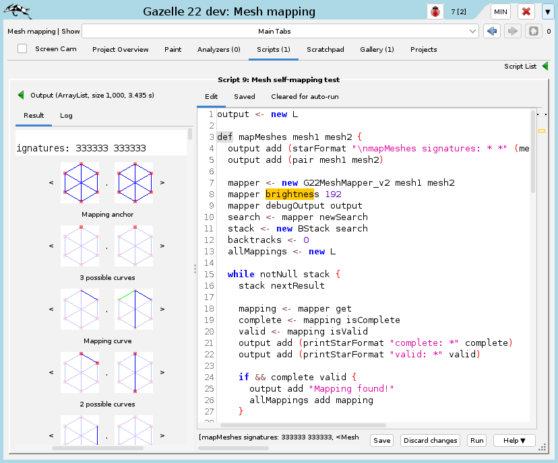
Task: Toggle the Screen Cam checkbox
Action: pyautogui.click(x=22, y=49)
